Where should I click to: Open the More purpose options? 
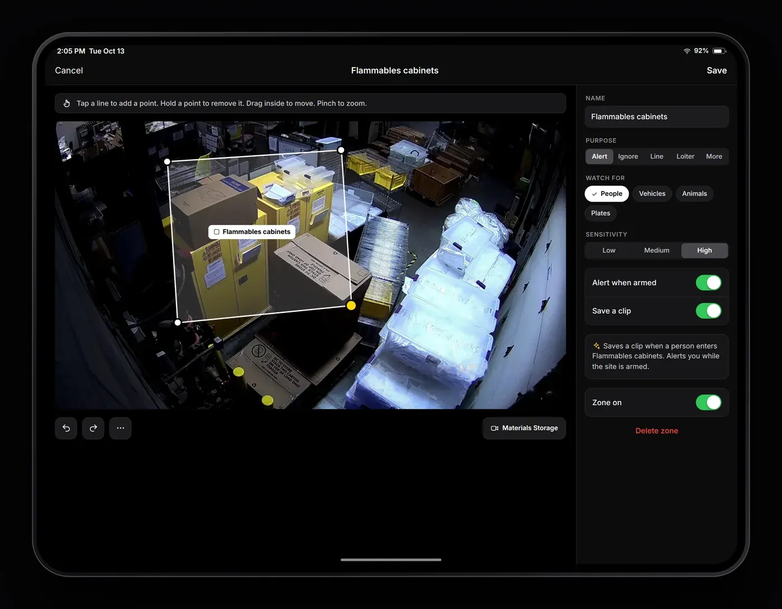click(x=714, y=156)
